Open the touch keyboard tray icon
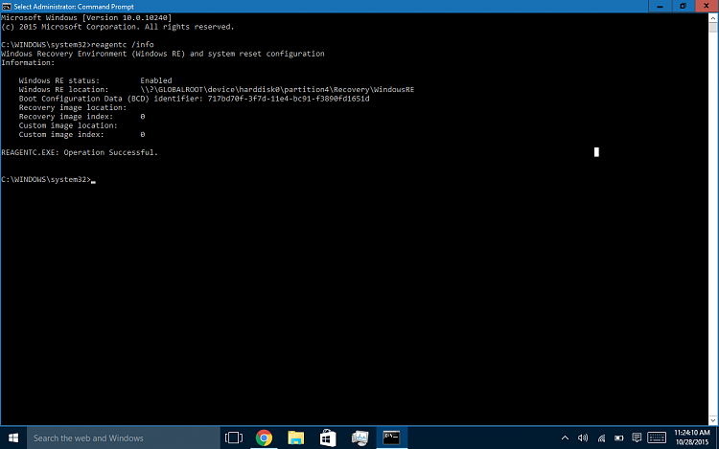 coord(657,438)
